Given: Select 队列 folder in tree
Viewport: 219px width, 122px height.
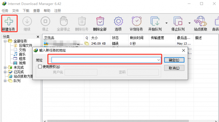Looking at the screenshot, I should (17, 81).
